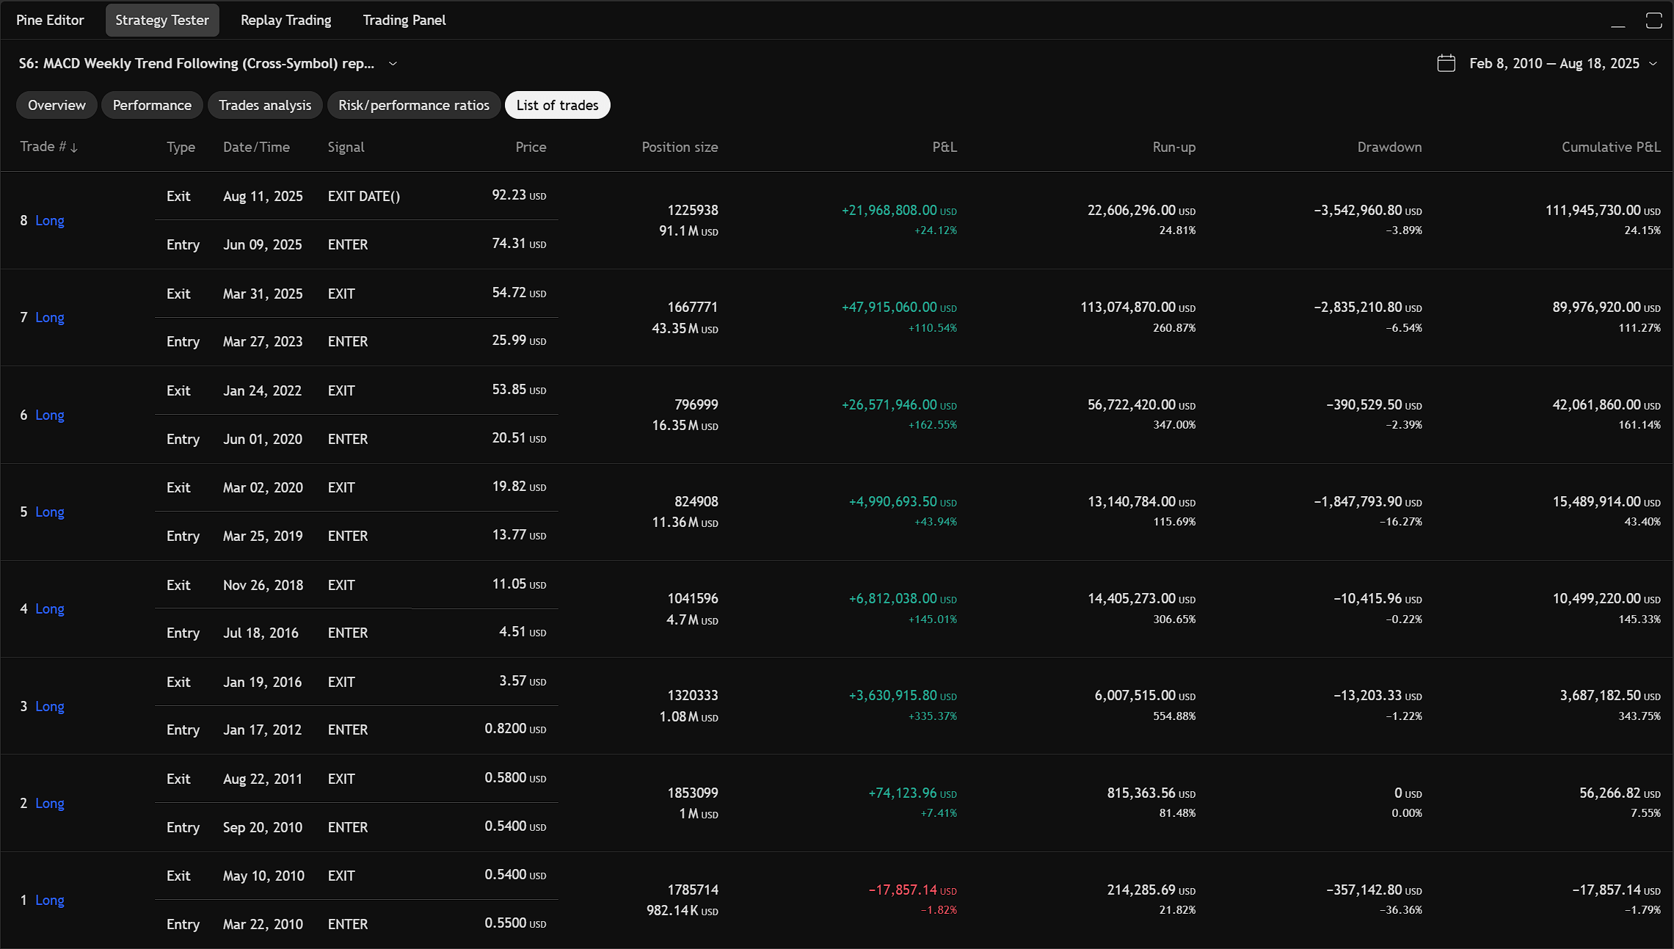Click the Type column header
Viewport: 1674px width, 949px height.
(x=181, y=147)
